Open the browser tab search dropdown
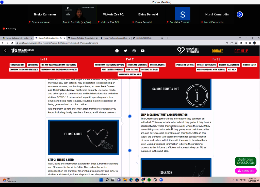This screenshot has width=260, height=187. pyautogui.click(x=240, y=38)
